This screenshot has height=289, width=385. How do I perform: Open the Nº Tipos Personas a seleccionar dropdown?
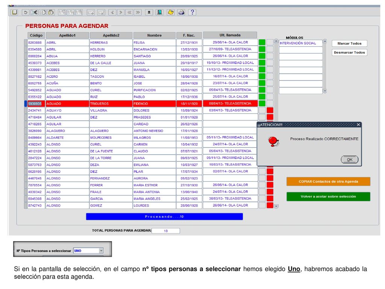point(101,251)
